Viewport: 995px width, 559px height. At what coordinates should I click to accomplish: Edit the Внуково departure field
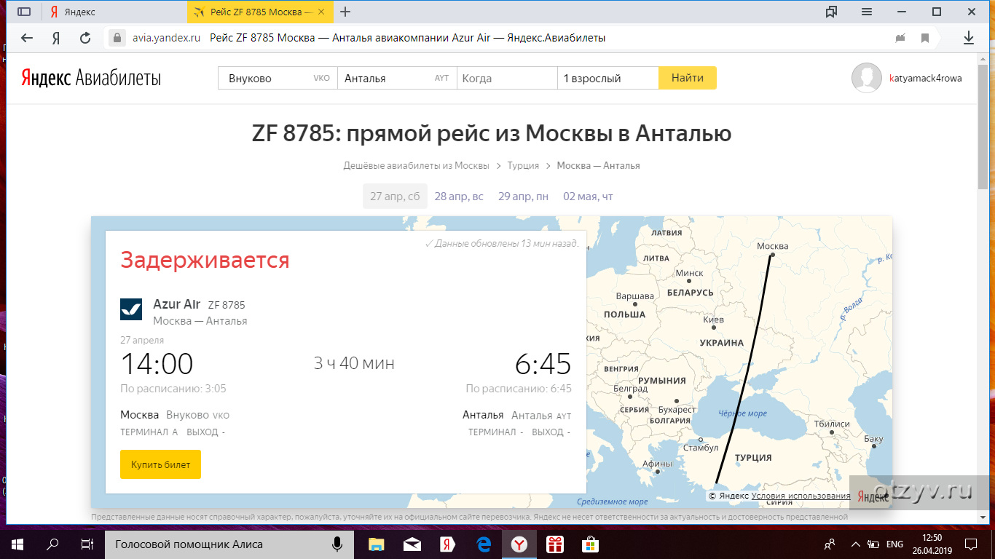pyautogui.click(x=278, y=79)
